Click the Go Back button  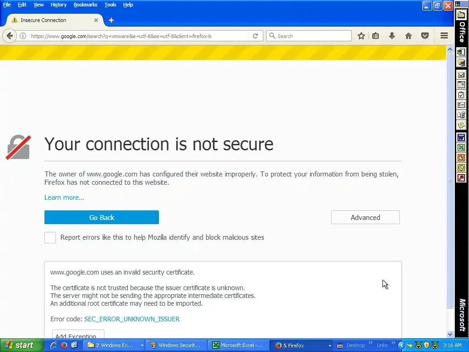tap(101, 217)
